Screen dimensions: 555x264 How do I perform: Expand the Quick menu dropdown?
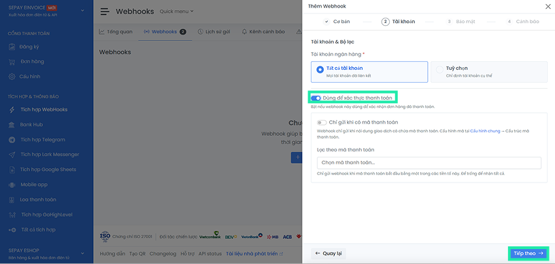click(177, 12)
